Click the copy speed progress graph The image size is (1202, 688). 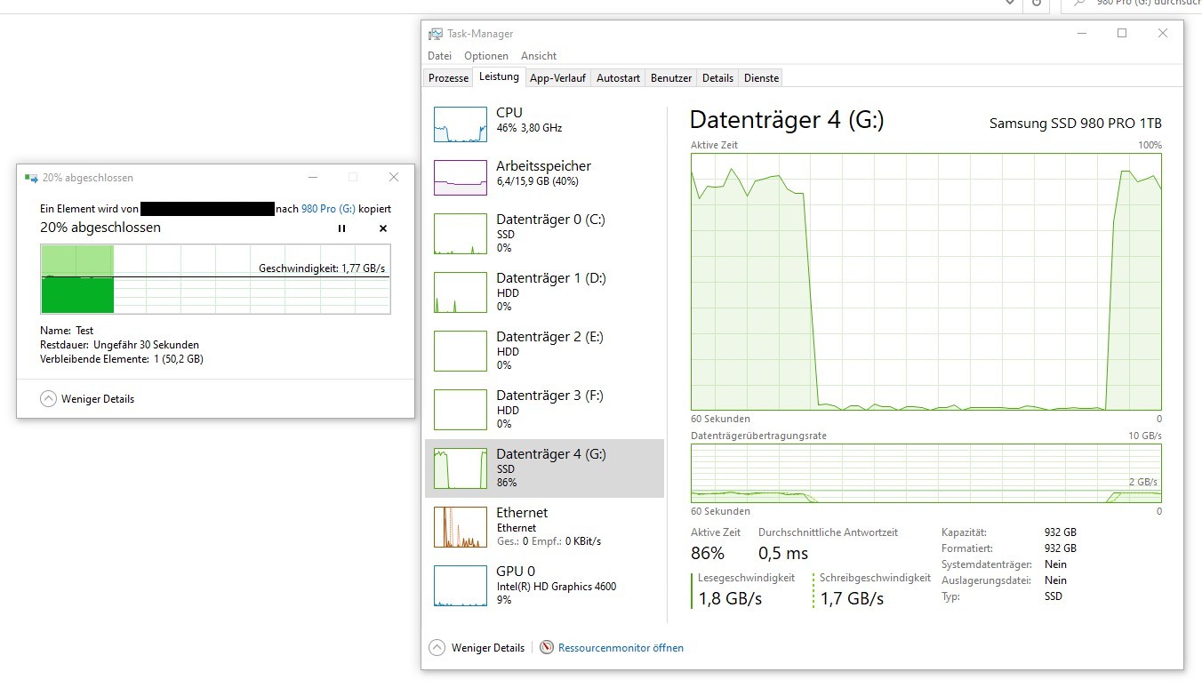tap(215, 279)
